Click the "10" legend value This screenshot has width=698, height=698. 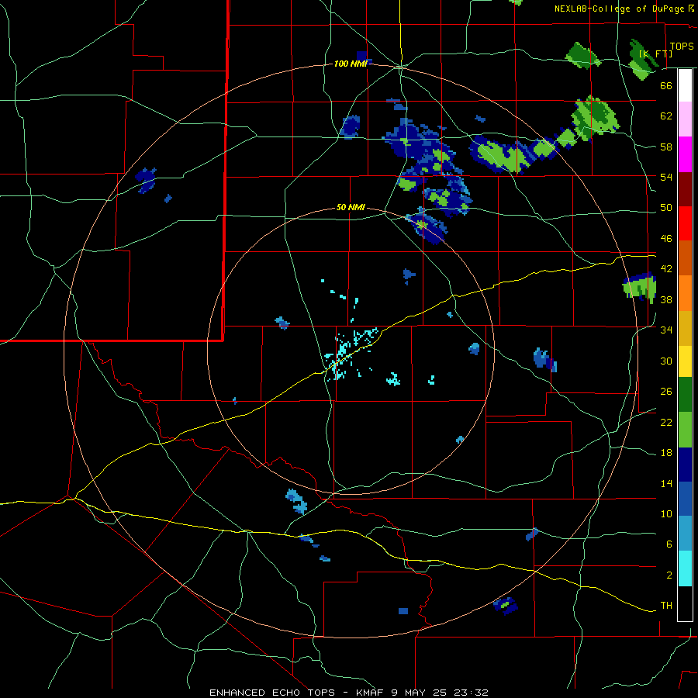coord(666,513)
